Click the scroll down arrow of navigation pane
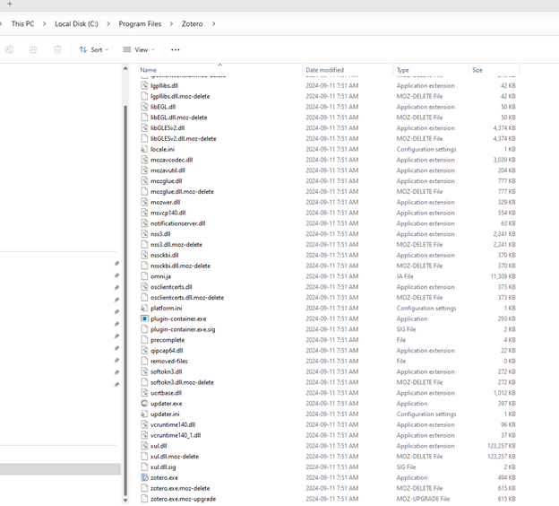 (125, 501)
